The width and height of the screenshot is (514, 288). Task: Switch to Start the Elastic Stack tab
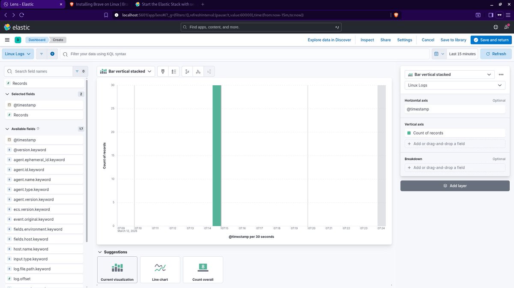[164, 4]
